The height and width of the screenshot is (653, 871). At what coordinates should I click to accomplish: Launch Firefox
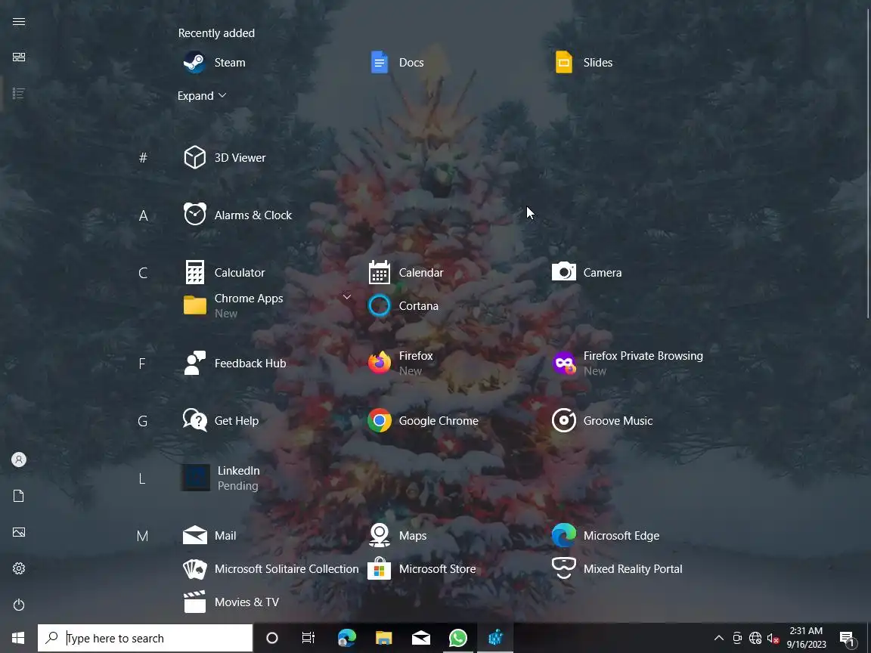401,363
